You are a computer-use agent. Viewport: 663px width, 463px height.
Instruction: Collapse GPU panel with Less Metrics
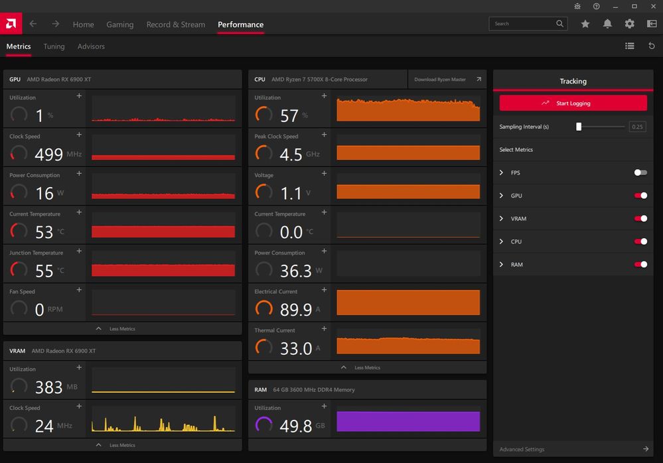click(122, 328)
